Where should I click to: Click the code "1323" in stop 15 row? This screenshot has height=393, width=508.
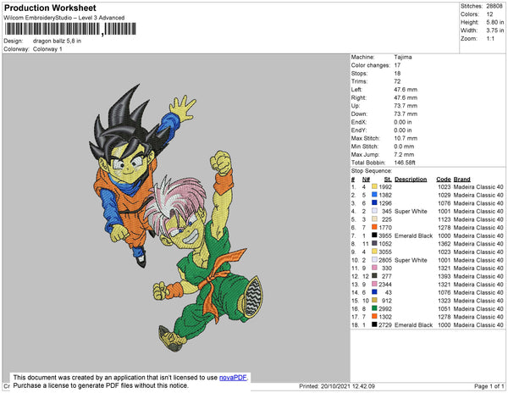pos(444,301)
